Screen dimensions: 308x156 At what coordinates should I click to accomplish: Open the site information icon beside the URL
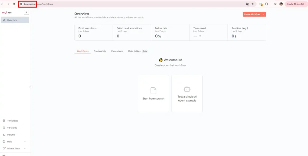21,4
